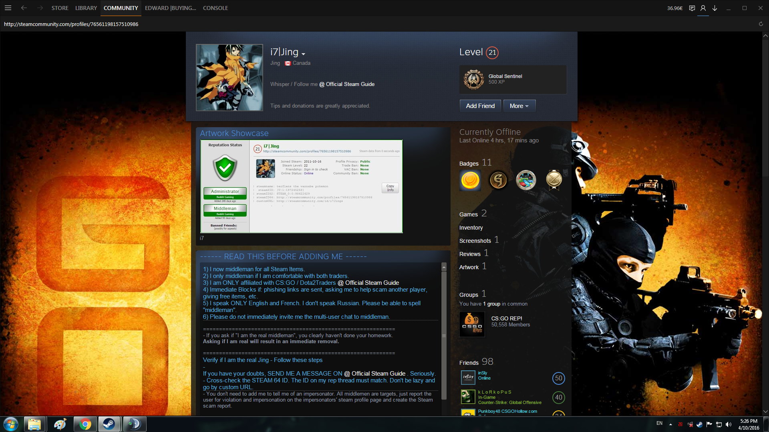Open the hamburger menu icon
Image resolution: width=769 pixels, height=432 pixels.
tap(8, 8)
